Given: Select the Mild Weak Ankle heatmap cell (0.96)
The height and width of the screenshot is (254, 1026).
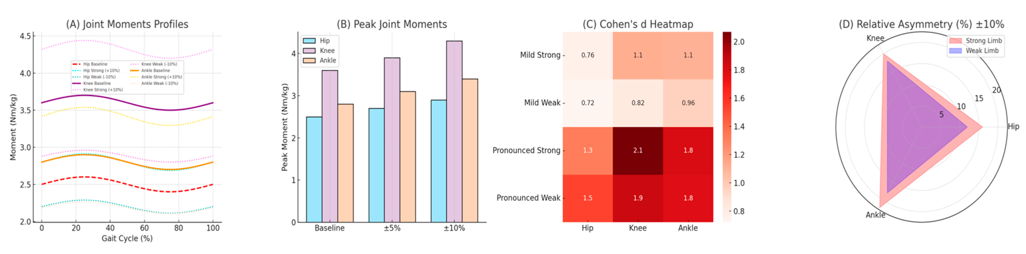Looking at the screenshot, I should point(688,103).
